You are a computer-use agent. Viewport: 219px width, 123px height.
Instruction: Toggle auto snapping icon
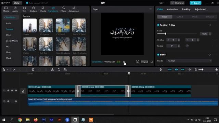click(x=176, y=69)
